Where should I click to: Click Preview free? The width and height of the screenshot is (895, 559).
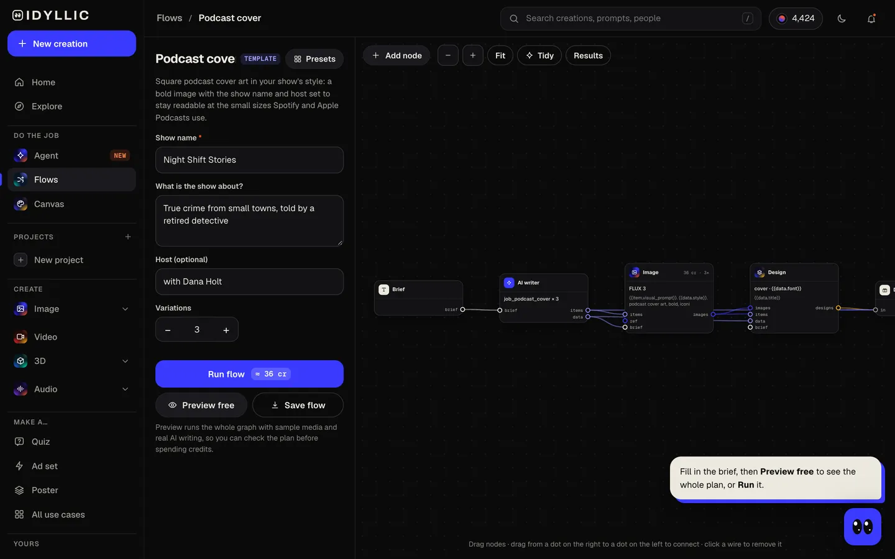[201, 405]
